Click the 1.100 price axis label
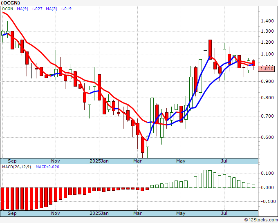Screen dimensions: 278x223 click(x=267, y=54)
